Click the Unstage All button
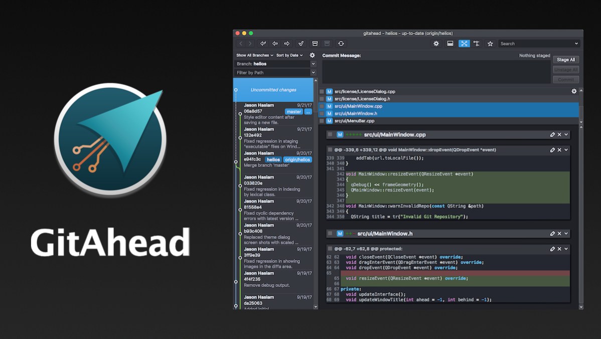Screen dimensions: 601x339 (566, 70)
